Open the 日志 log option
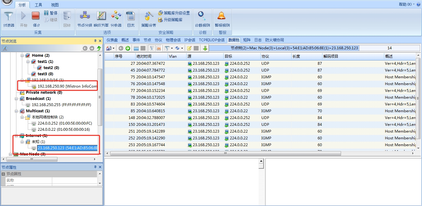422x206 pixels. (131, 19)
